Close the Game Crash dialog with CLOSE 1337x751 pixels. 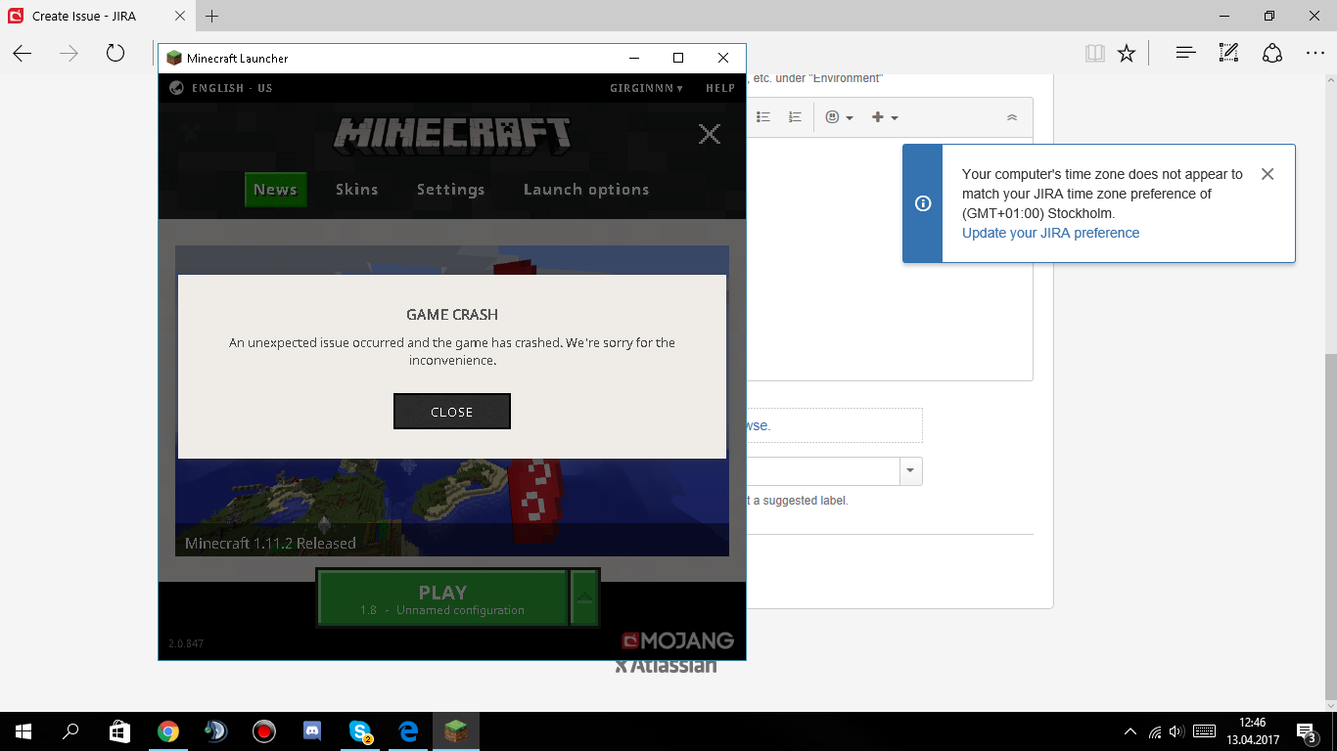[452, 412]
